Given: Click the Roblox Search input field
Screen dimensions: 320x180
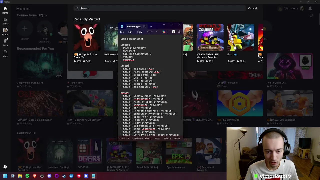Looking at the screenshot, I should 160,8.
